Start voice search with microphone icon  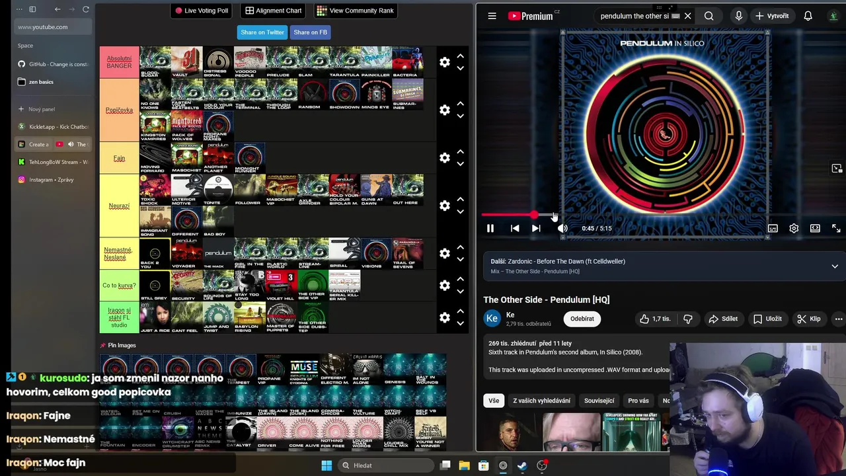(738, 16)
